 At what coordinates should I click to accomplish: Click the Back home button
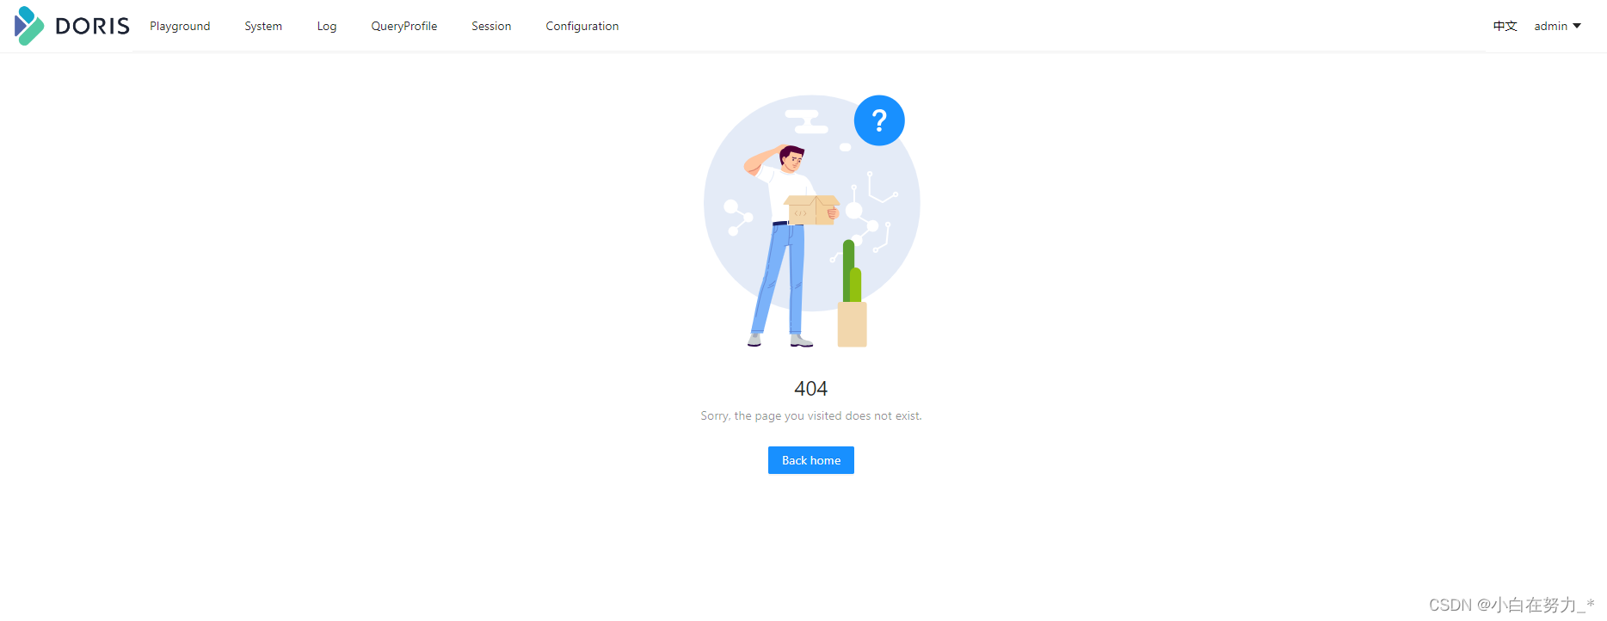(x=811, y=460)
